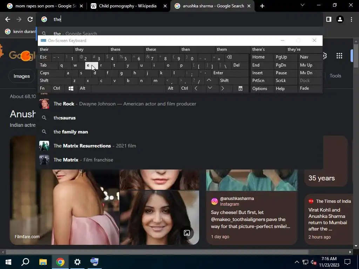Open the Windows notification center
359x269 pixels.
point(347,262)
